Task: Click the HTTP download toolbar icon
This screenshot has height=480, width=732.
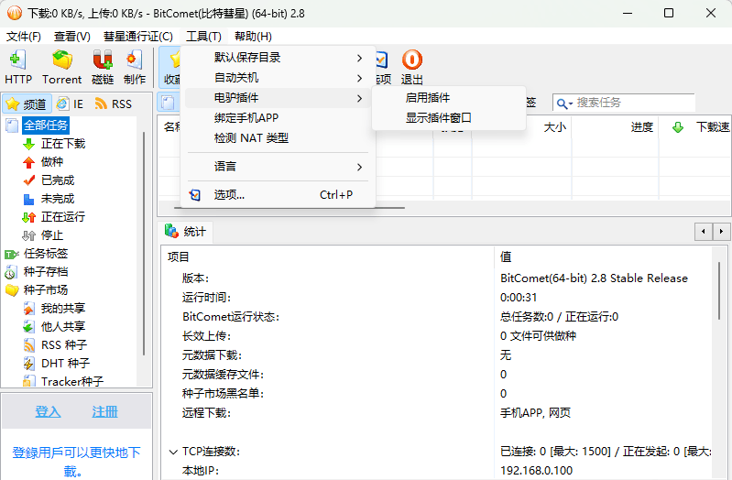Action: click(17, 67)
